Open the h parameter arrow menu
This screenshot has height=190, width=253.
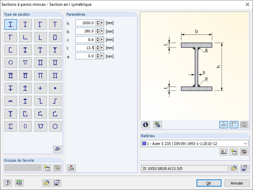(x=102, y=23)
